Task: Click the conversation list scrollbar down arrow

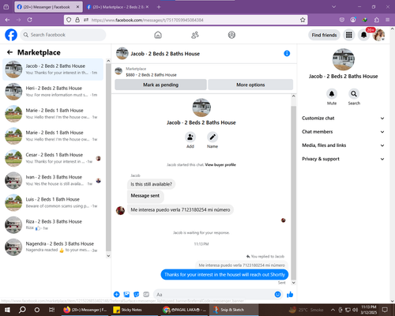Action: [108, 255]
